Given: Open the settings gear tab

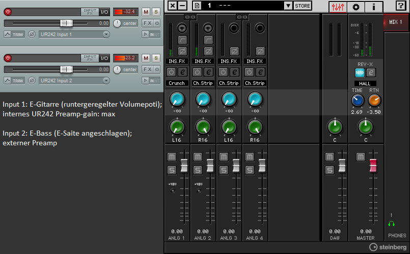Looking at the screenshot, I should click(x=356, y=7).
